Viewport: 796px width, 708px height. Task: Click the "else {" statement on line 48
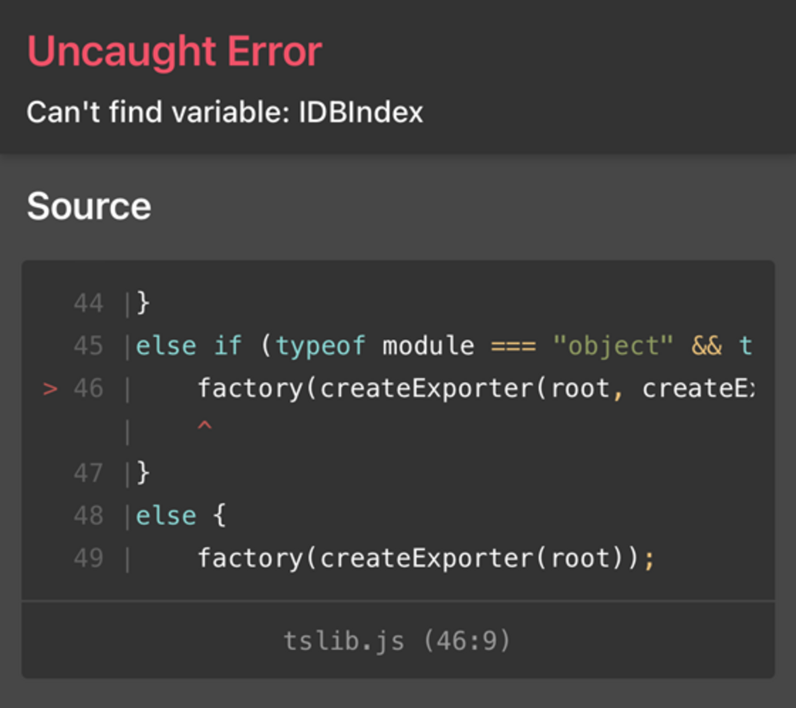(x=181, y=516)
